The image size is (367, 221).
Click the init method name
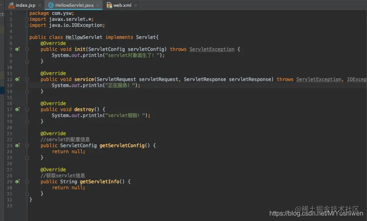pos(80,49)
